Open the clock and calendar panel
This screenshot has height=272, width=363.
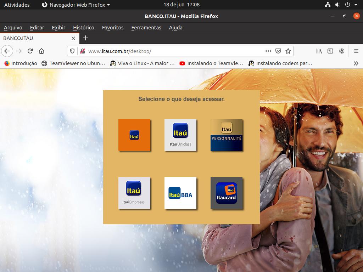pos(181,5)
